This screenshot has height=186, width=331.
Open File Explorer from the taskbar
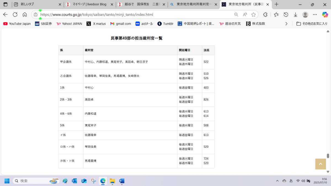pyautogui.click(x=112, y=181)
